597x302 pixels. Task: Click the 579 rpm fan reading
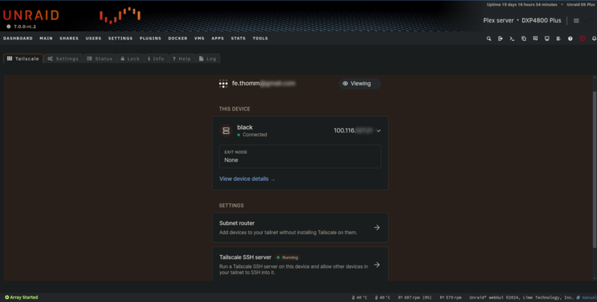[x=450, y=297]
